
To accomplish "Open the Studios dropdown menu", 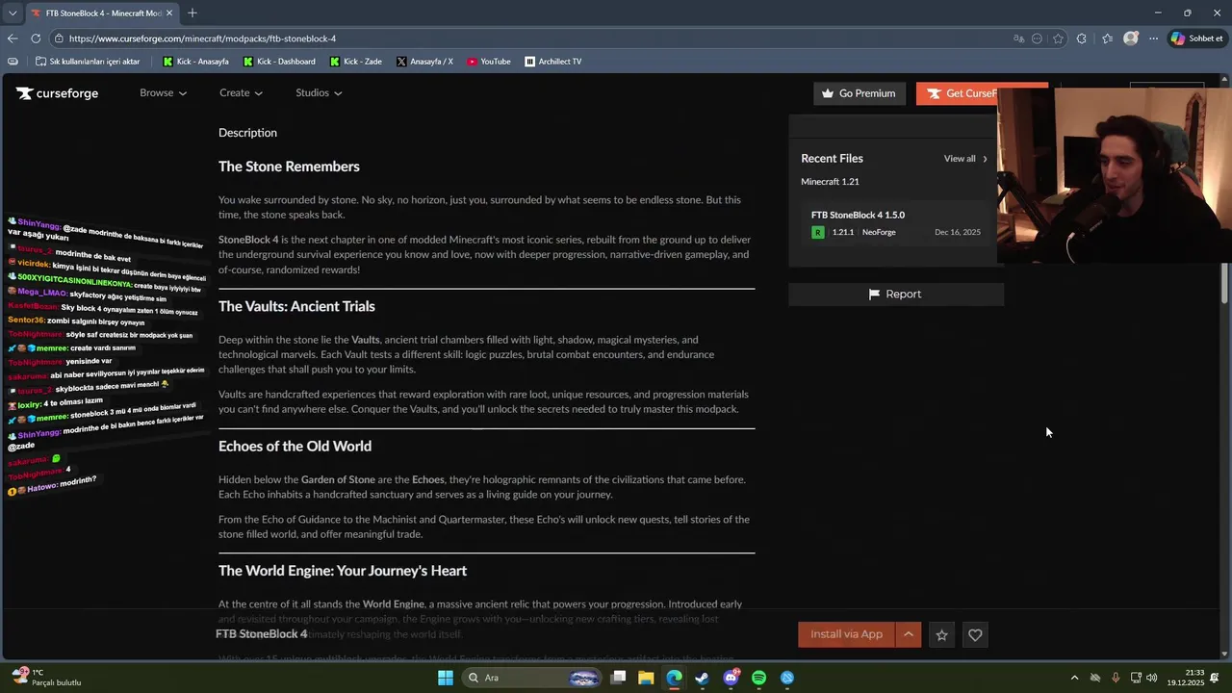I will [x=319, y=92].
